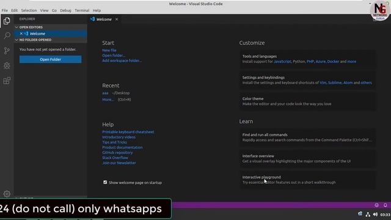Click PHP link in Tools and languages

tap(310, 61)
